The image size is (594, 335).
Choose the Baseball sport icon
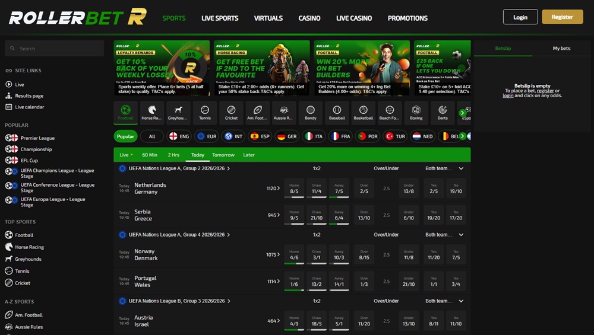(337, 112)
